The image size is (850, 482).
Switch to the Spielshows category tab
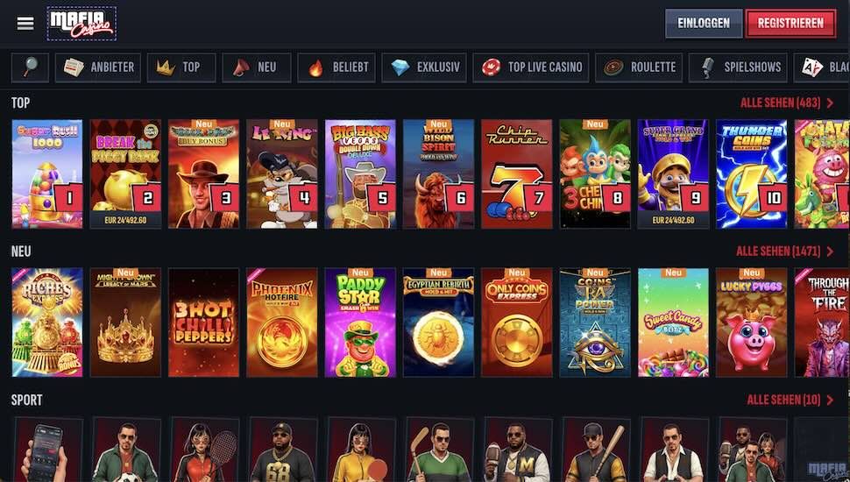tap(738, 67)
